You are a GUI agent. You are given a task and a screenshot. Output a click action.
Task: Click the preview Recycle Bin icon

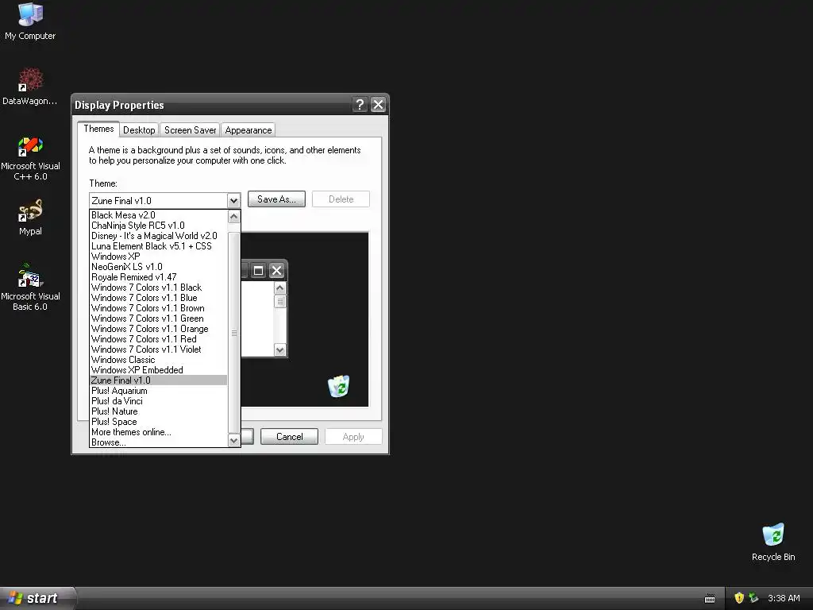pyautogui.click(x=338, y=386)
